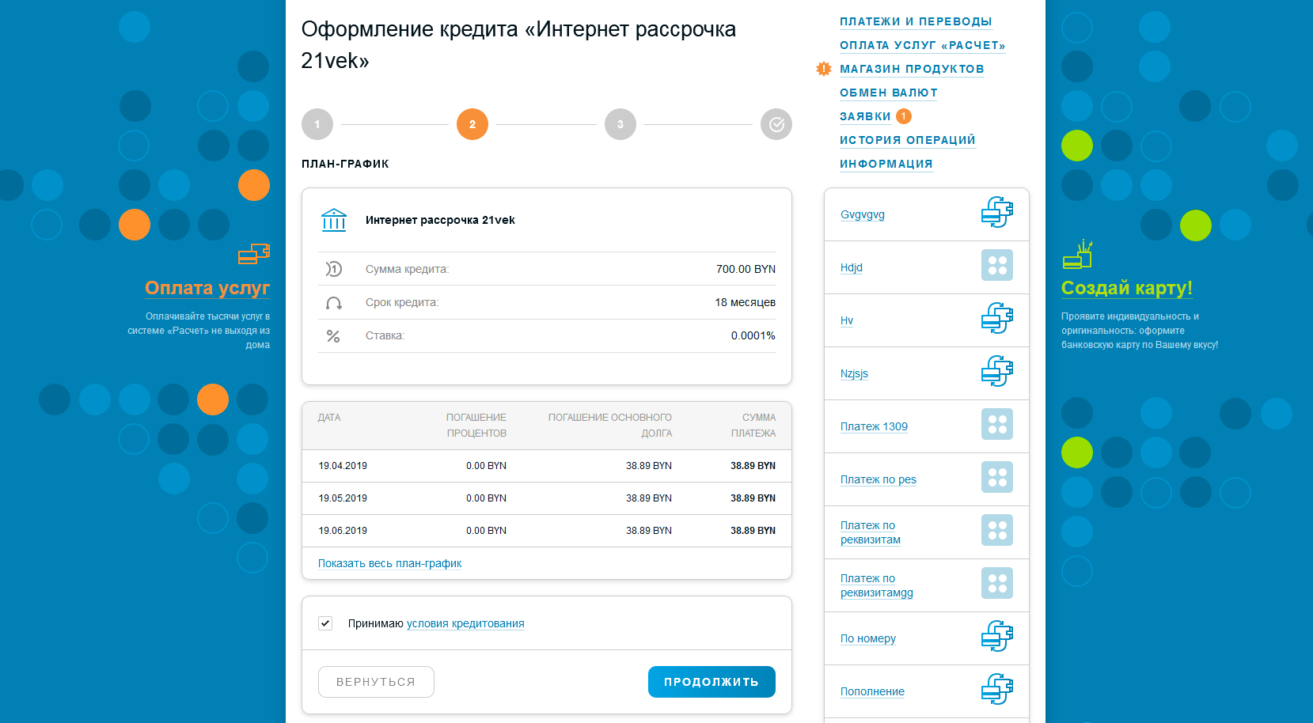This screenshot has height=723, width=1313.
Task: Open the Оплата услуг promo heading
Action: tap(207, 288)
